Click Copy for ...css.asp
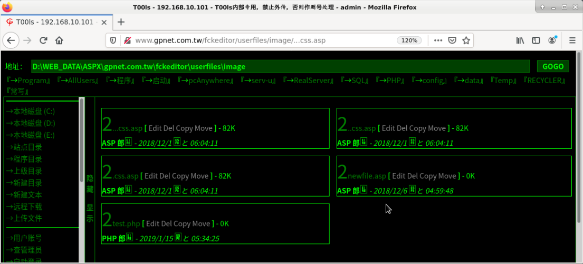The height and width of the screenshot is (264, 583). (185, 128)
